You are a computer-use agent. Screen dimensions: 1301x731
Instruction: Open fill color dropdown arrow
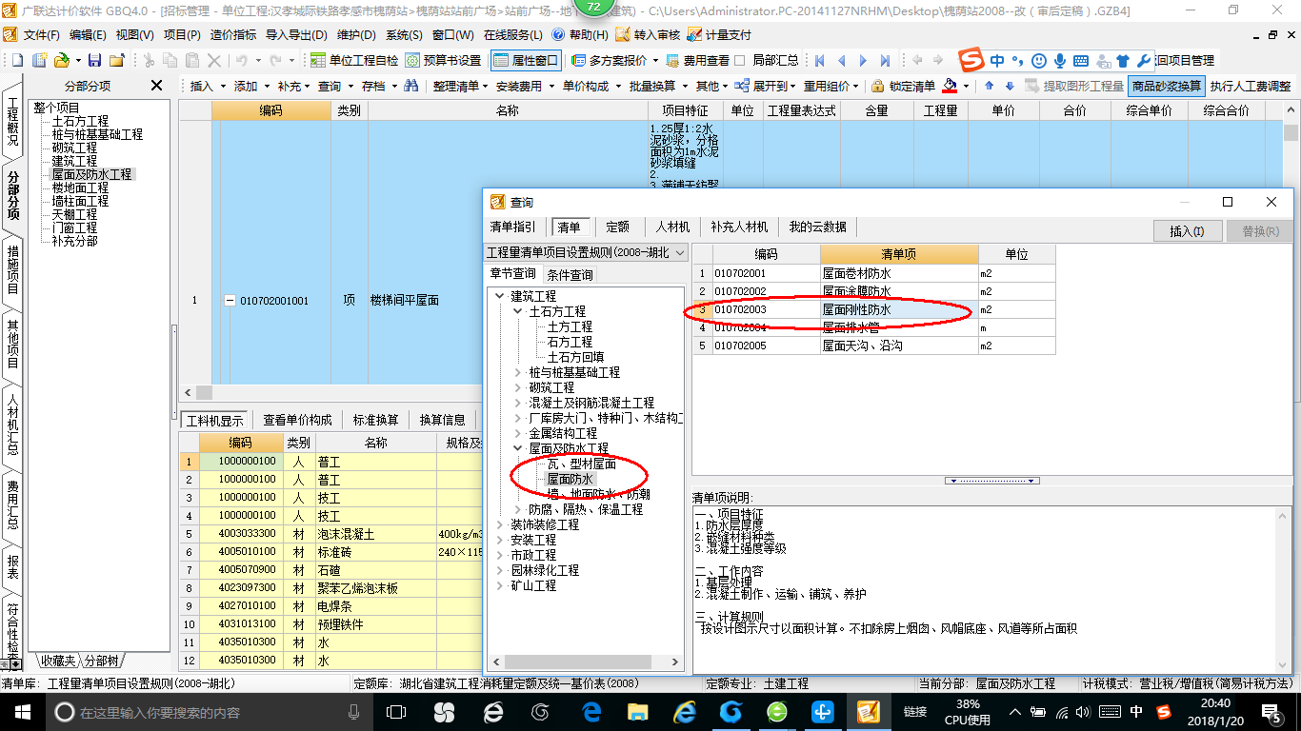click(x=966, y=86)
